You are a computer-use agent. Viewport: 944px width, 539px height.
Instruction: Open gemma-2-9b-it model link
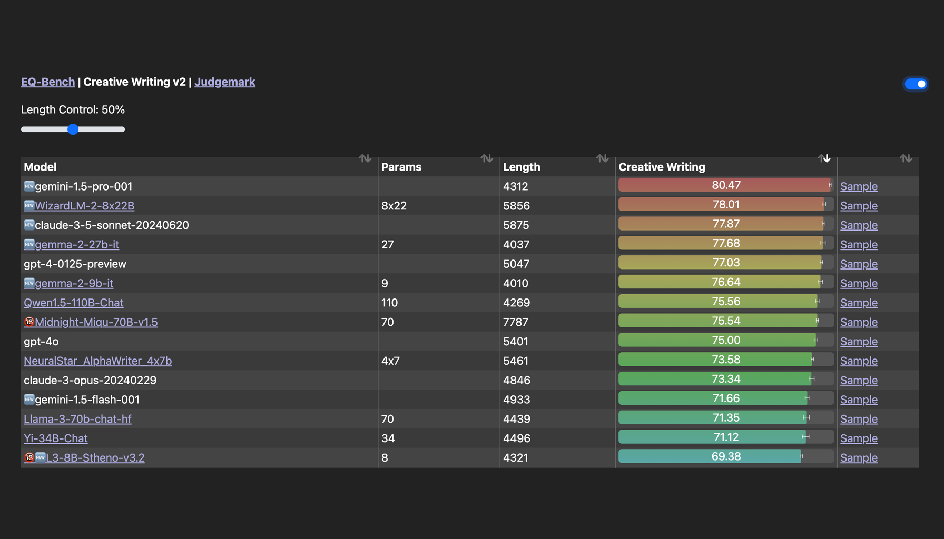(74, 283)
